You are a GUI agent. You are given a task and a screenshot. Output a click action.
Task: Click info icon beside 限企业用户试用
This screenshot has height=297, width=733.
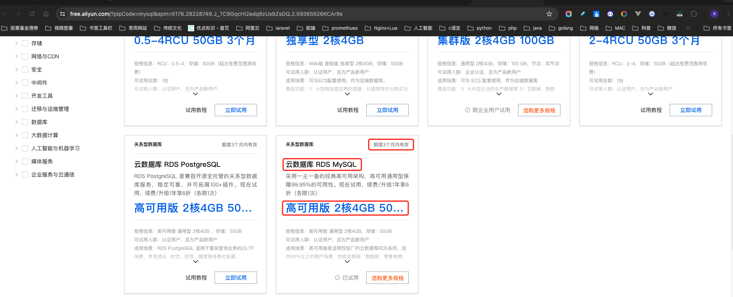click(467, 110)
